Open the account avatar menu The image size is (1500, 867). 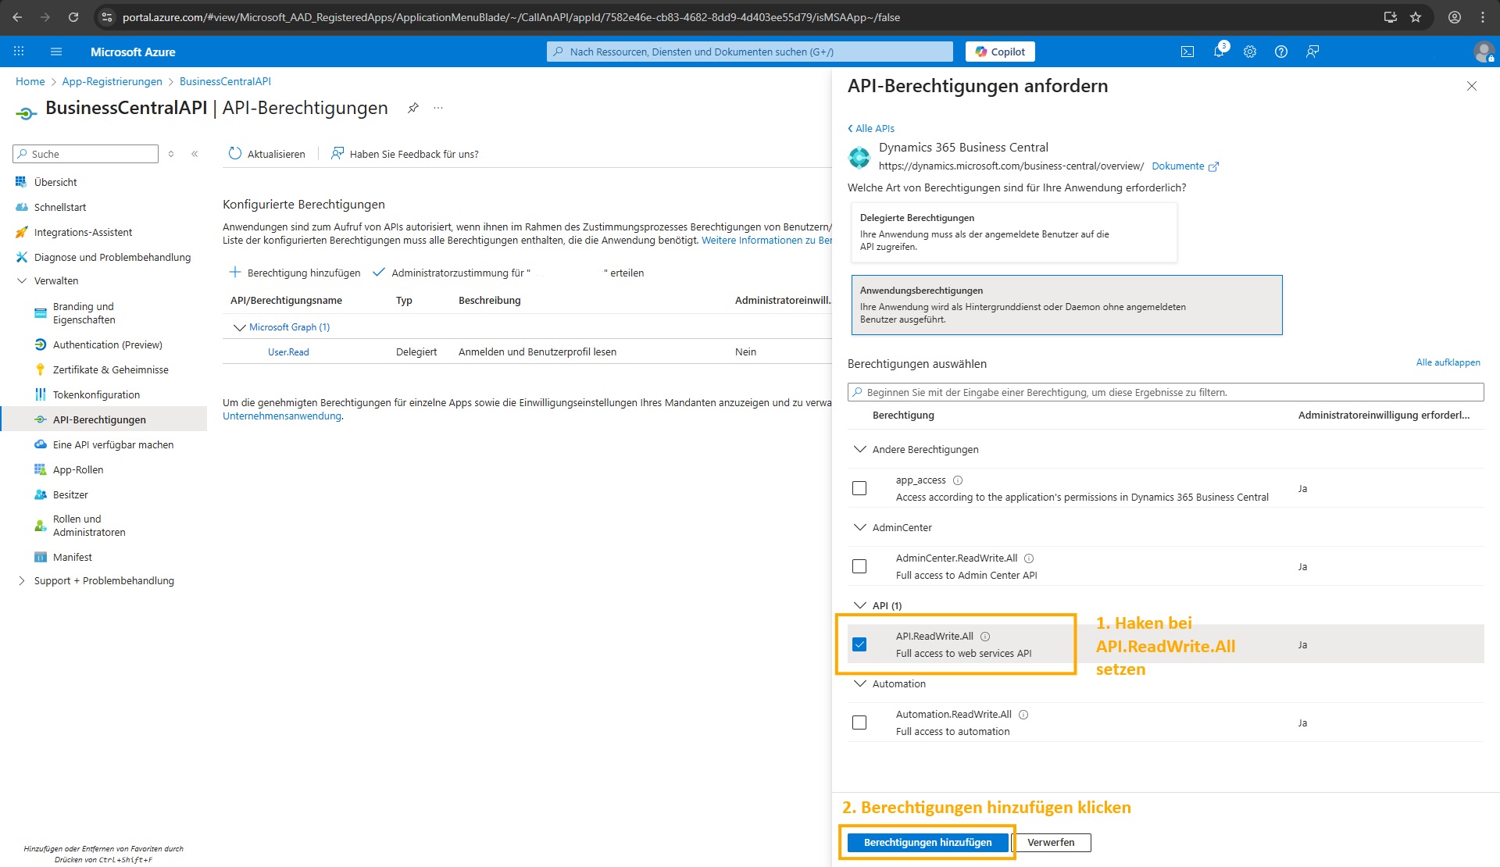click(1483, 52)
